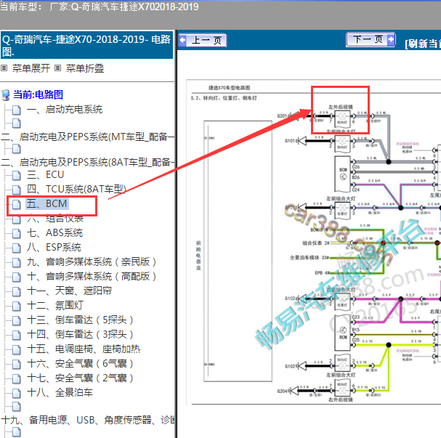This screenshot has width=441, height=438.
Task: Open 十四、倒车雷达（3探头）
Action: 80,334
